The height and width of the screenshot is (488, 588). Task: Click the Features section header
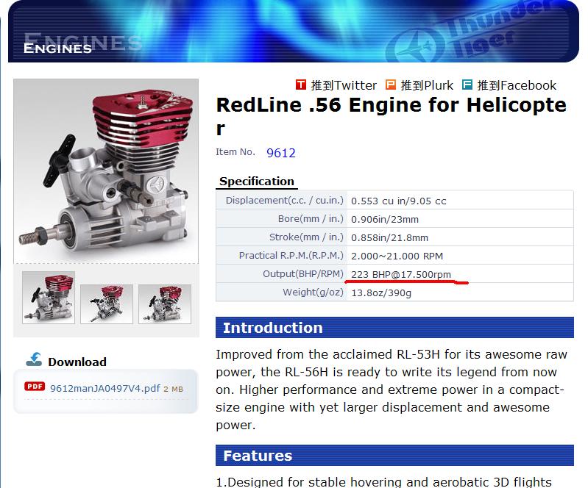tap(258, 456)
